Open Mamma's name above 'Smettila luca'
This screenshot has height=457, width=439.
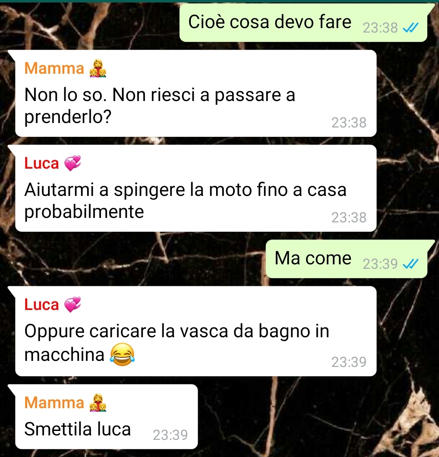click(x=54, y=402)
